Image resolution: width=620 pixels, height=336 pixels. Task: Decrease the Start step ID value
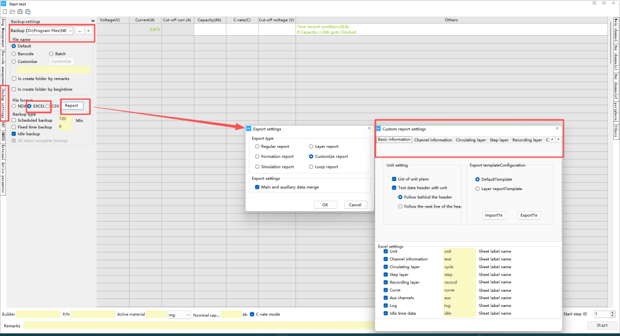[613, 316]
